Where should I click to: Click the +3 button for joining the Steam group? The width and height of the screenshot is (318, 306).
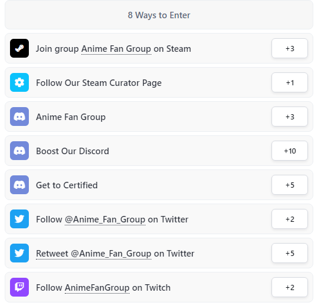coord(290,48)
